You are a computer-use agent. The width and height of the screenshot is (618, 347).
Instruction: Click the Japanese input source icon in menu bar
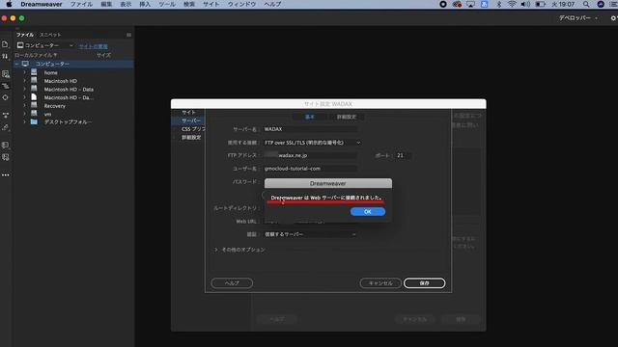(485, 4)
